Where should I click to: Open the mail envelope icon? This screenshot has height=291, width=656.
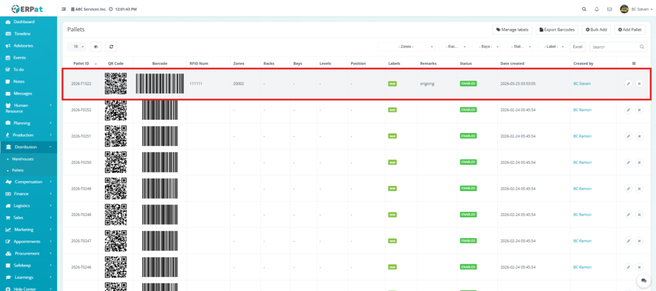tap(609, 9)
